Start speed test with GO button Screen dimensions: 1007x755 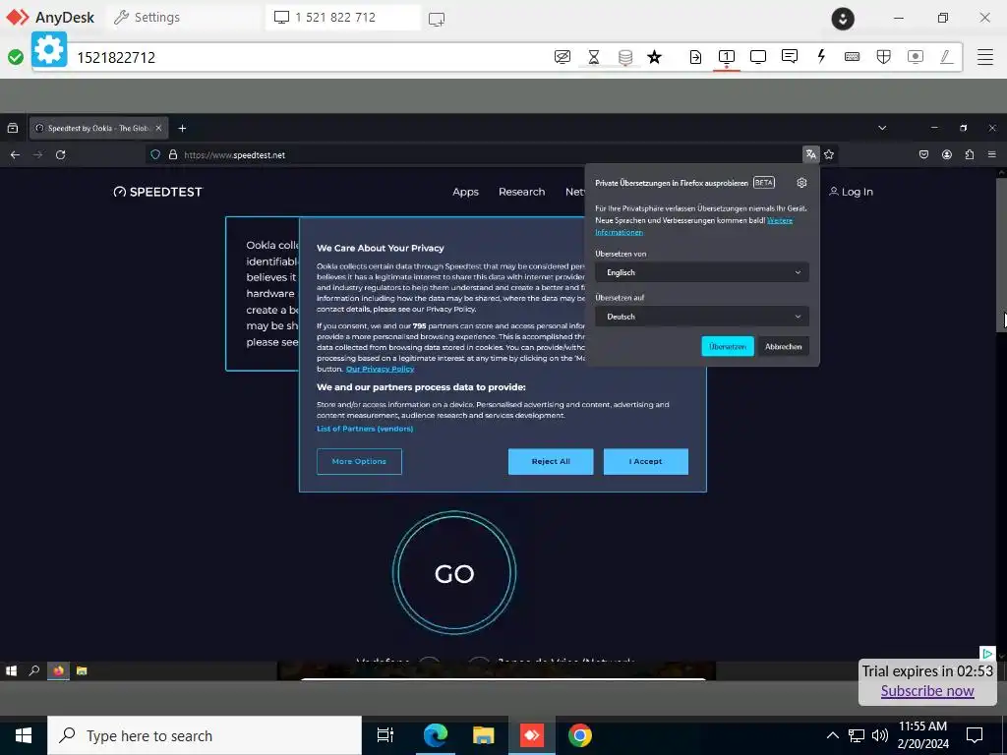click(454, 573)
